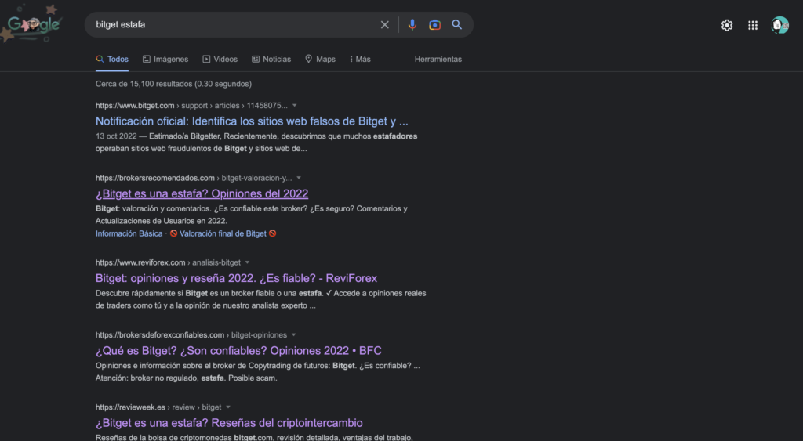Screen dimensions: 803x441
Task: Open '¿Bitget es una estafa? Opiniones del 2022'
Action: pos(202,194)
